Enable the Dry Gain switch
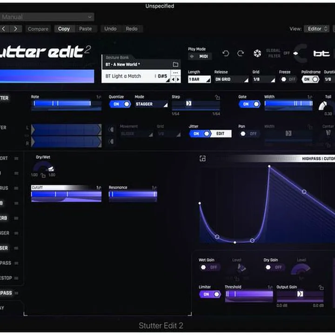The height and width of the screenshot is (335, 335). click(x=275, y=267)
